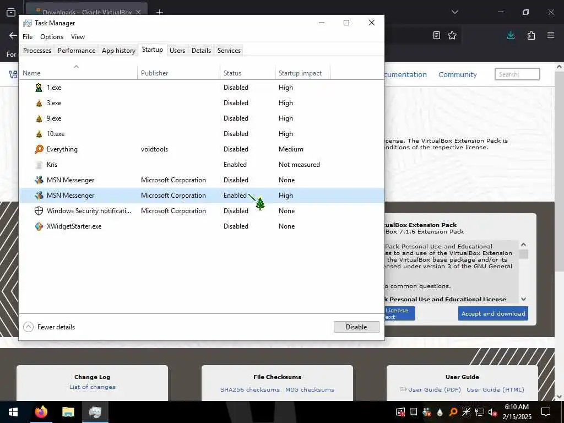Click the network tray icon

point(480,412)
